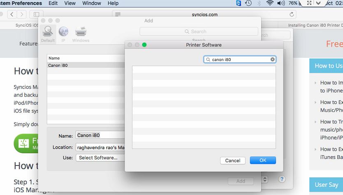Open the Use Select Software dropdown
Viewport: 343px width, 195px height.
click(x=100, y=157)
